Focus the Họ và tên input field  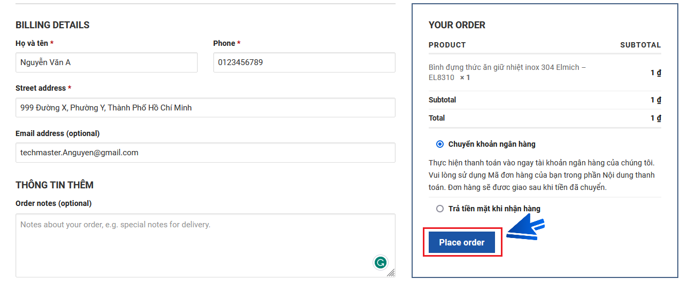(x=106, y=62)
